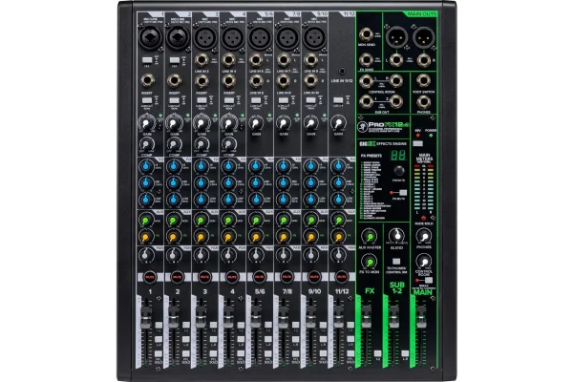Toggle the Hi-Z switch on channel 1

pos(147,60)
